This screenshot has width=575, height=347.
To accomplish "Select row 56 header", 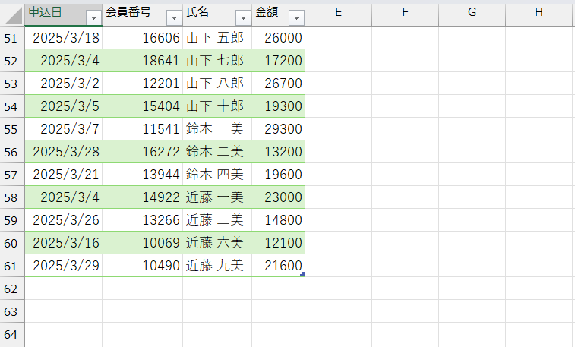I will [x=12, y=151].
